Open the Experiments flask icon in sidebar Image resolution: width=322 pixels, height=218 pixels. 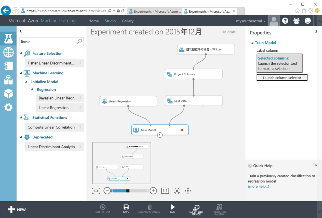pos(8,39)
